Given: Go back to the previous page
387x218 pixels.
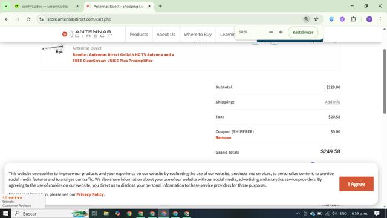Looking at the screenshot, I should click(x=7, y=19).
